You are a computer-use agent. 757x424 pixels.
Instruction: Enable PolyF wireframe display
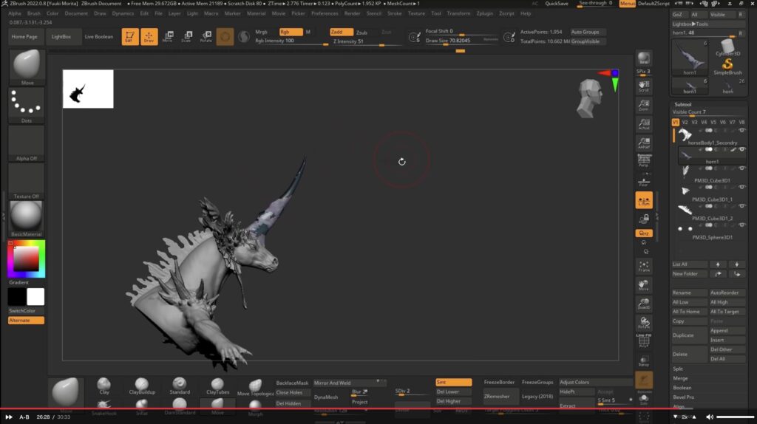[x=644, y=339]
